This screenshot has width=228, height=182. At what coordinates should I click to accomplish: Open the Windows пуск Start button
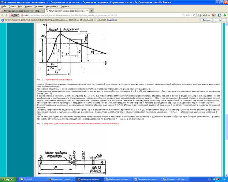click(x=8, y=179)
